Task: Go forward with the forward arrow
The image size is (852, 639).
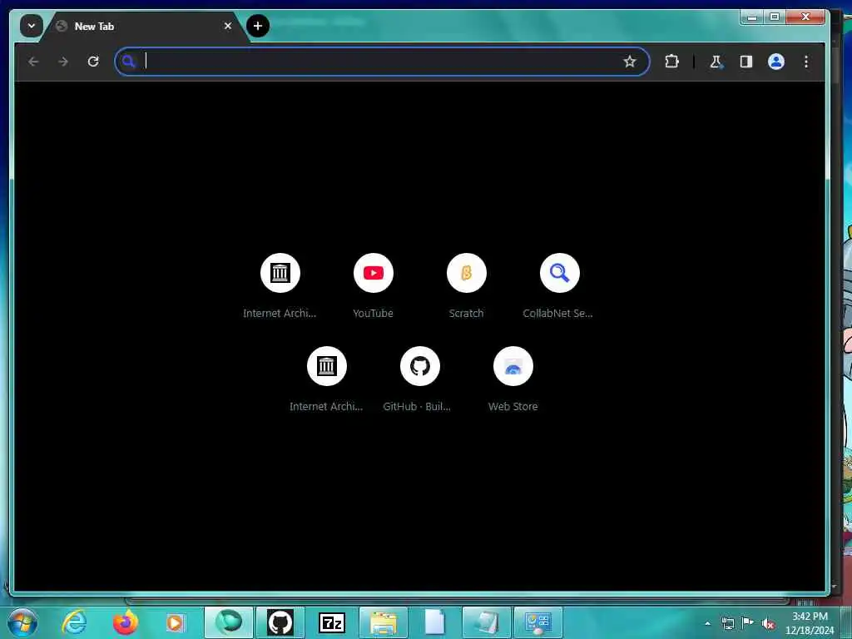Action: 63,62
